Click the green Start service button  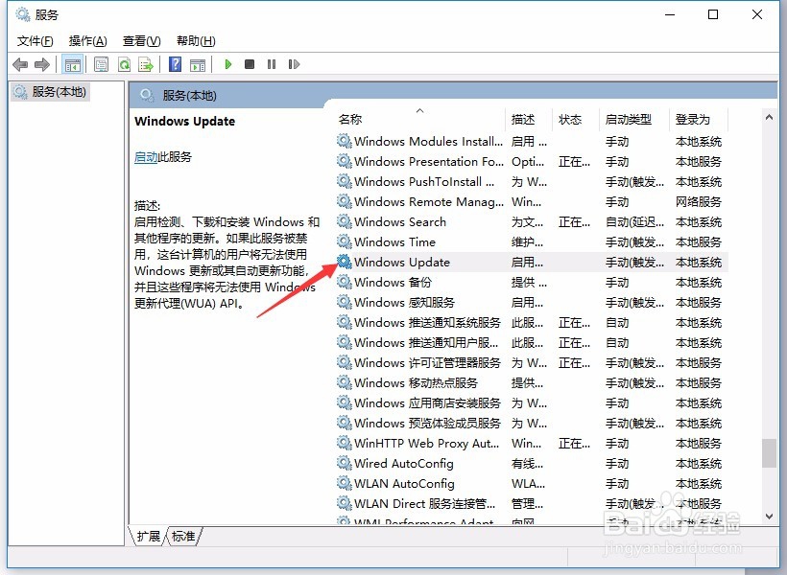coord(228,64)
